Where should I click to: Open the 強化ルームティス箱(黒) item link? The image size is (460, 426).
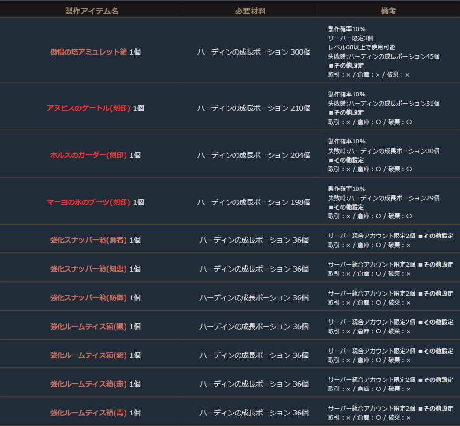(x=89, y=326)
